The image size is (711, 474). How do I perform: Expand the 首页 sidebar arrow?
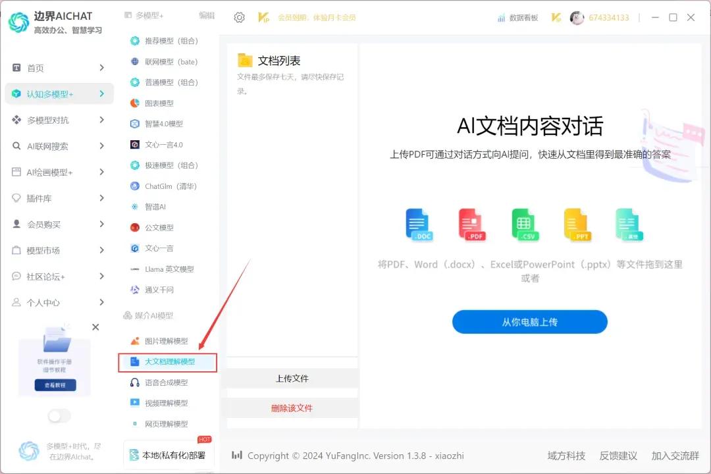pyautogui.click(x=101, y=68)
